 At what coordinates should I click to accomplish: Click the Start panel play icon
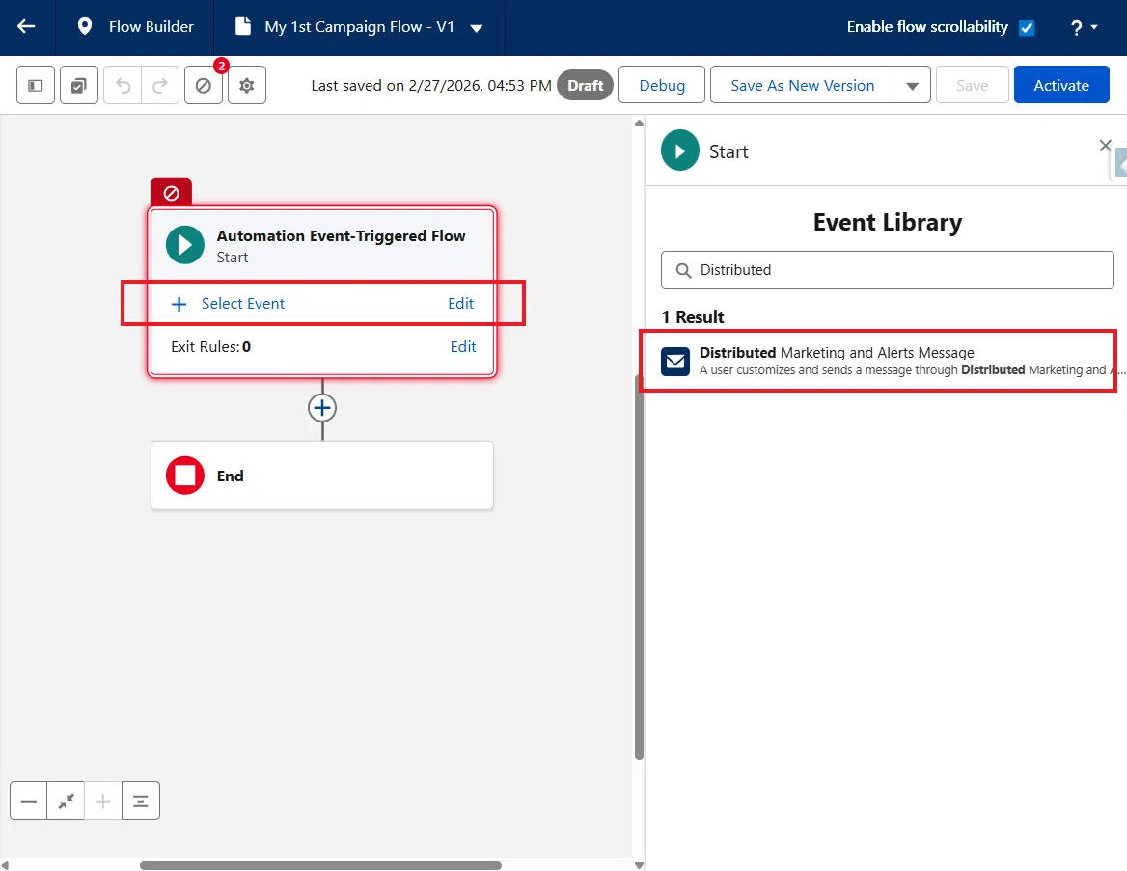point(680,150)
